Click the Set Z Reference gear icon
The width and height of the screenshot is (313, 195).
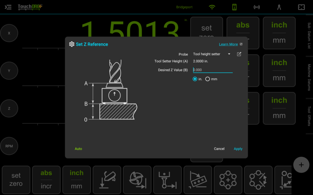(72, 44)
